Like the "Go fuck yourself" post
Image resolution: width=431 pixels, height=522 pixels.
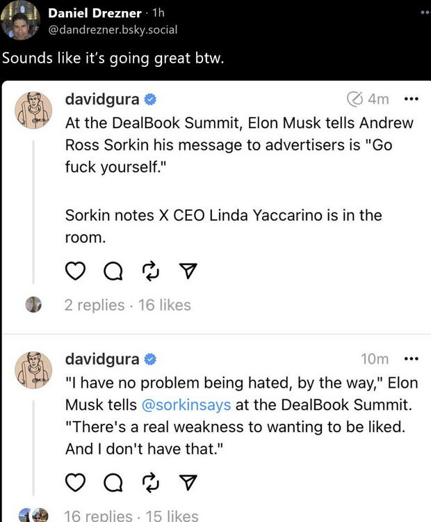coord(76,271)
